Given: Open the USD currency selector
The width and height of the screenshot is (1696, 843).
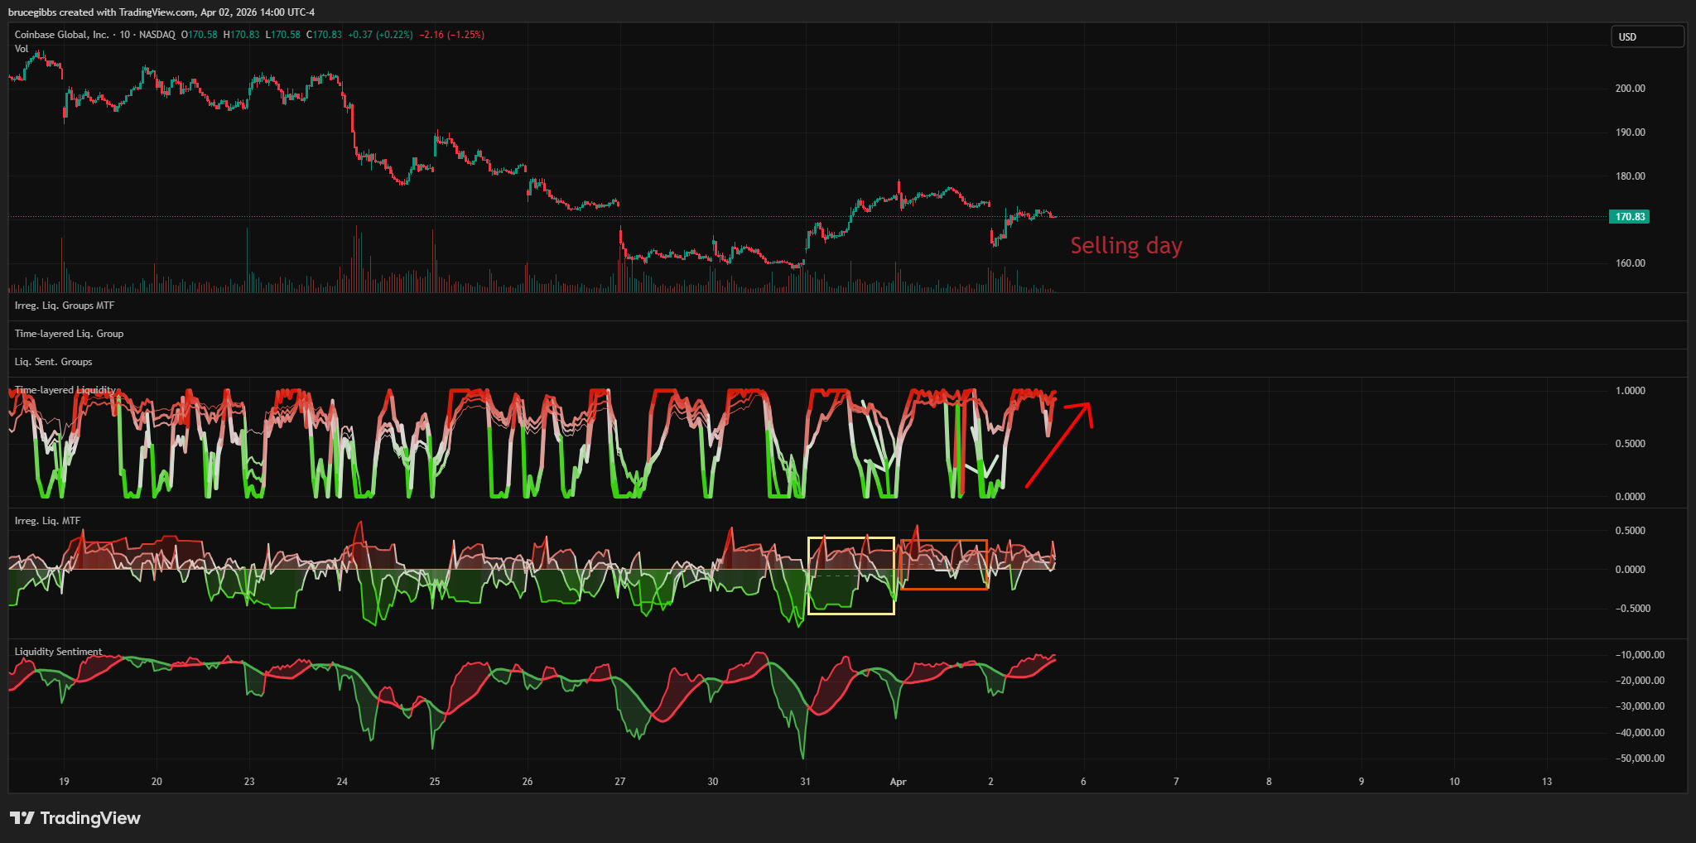Looking at the screenshot, I should pos(1646,36).
